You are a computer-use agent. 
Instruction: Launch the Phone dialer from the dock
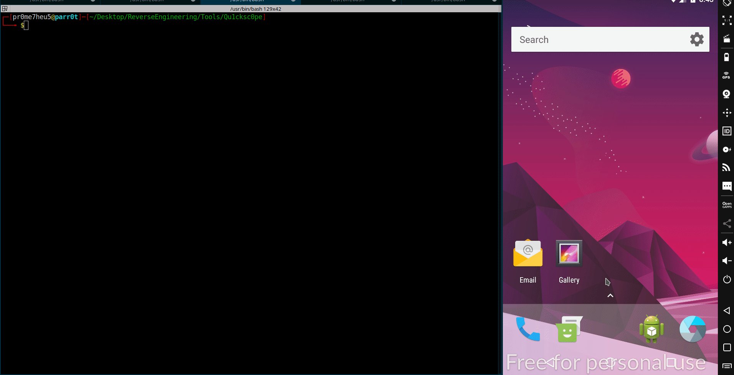(528, 329)
